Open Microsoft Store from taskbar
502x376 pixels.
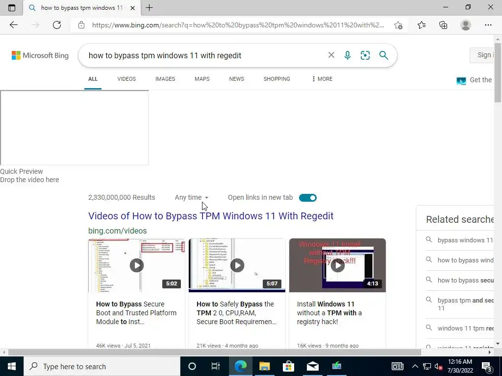288,366
